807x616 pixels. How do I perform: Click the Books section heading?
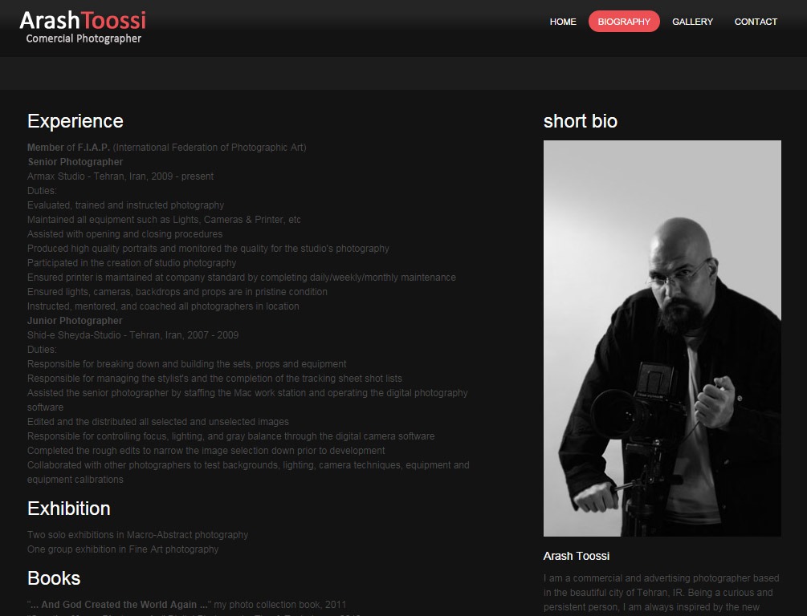pyautogui.click(x=54, y=578)
